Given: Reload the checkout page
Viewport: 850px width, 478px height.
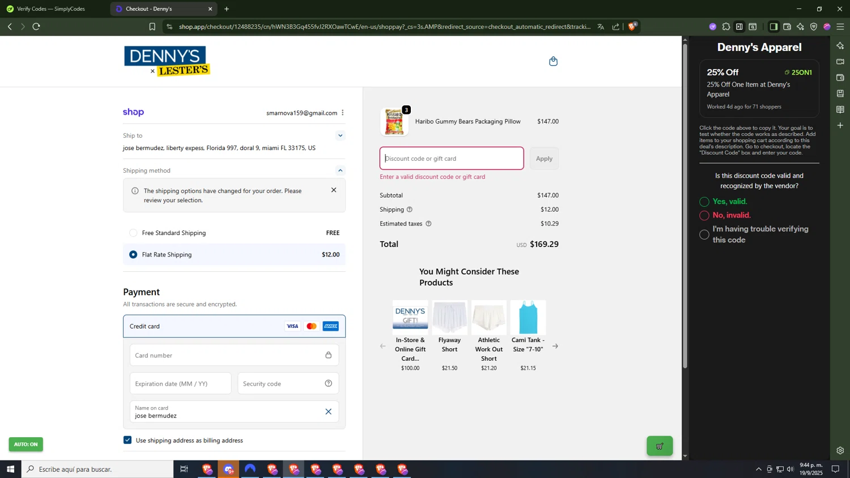Looking at the screenshot, I should 36,27.
